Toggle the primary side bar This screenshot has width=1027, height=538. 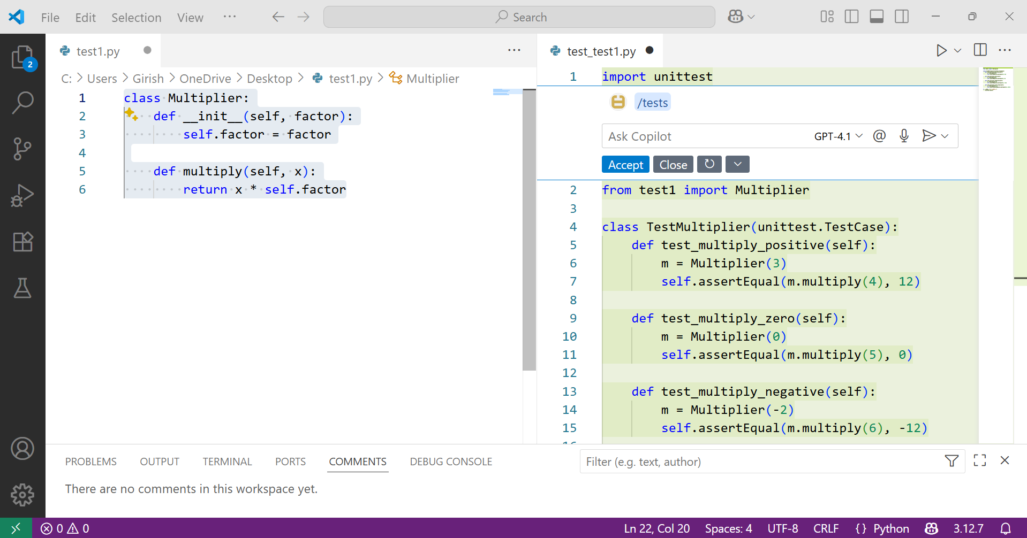coord(851,17)
